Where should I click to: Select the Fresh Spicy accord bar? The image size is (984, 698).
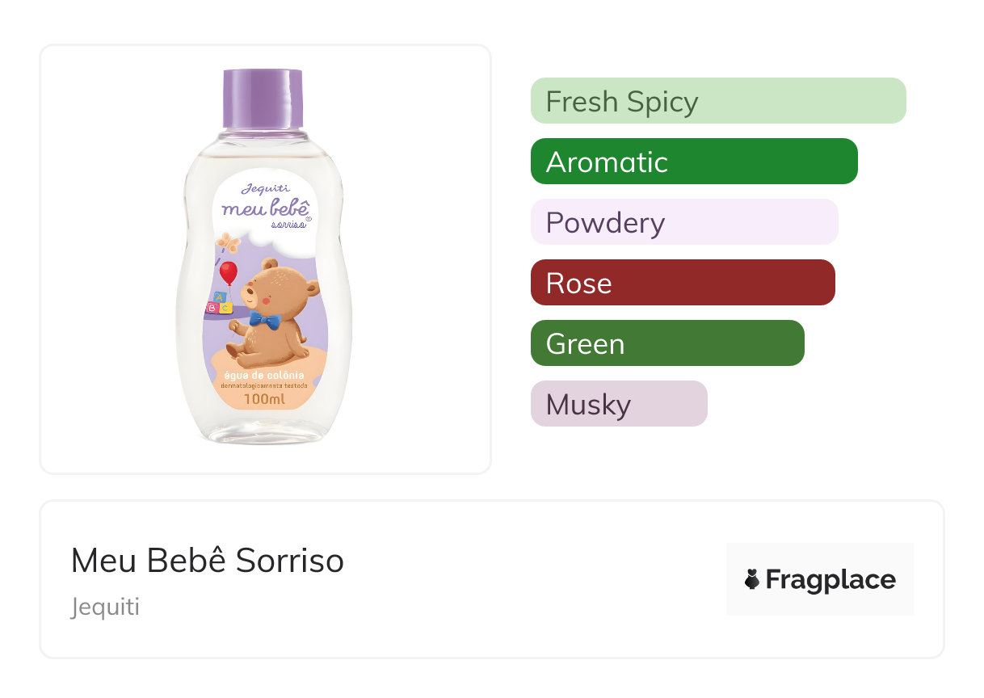718,101
